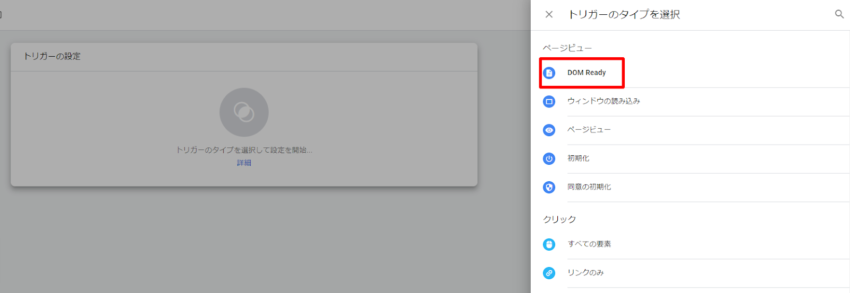Screen dimensions: 850x293
Task: Open the 詳細 link
Action: pyautogui.click(x=244, y=163)
